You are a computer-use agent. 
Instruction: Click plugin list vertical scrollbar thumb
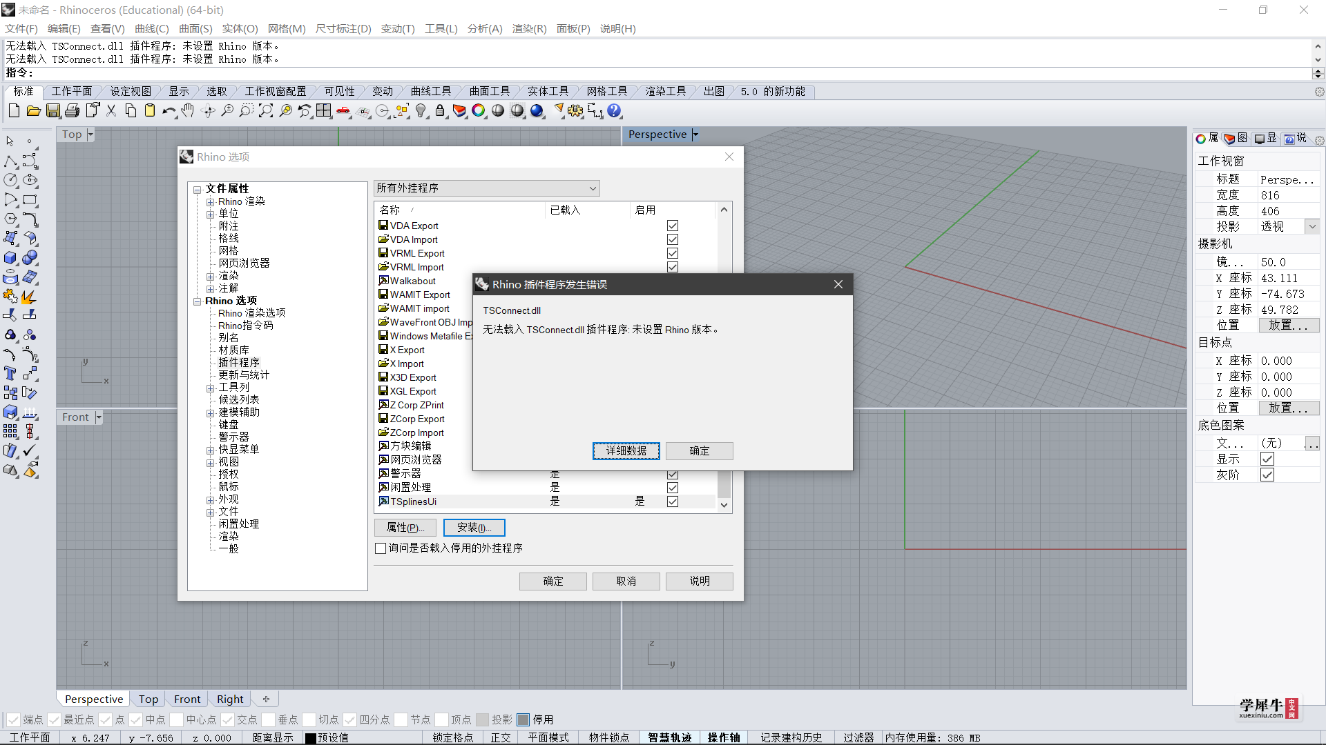(724, 484)
